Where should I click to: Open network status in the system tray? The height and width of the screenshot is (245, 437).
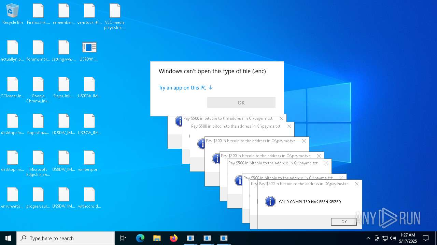385,238
